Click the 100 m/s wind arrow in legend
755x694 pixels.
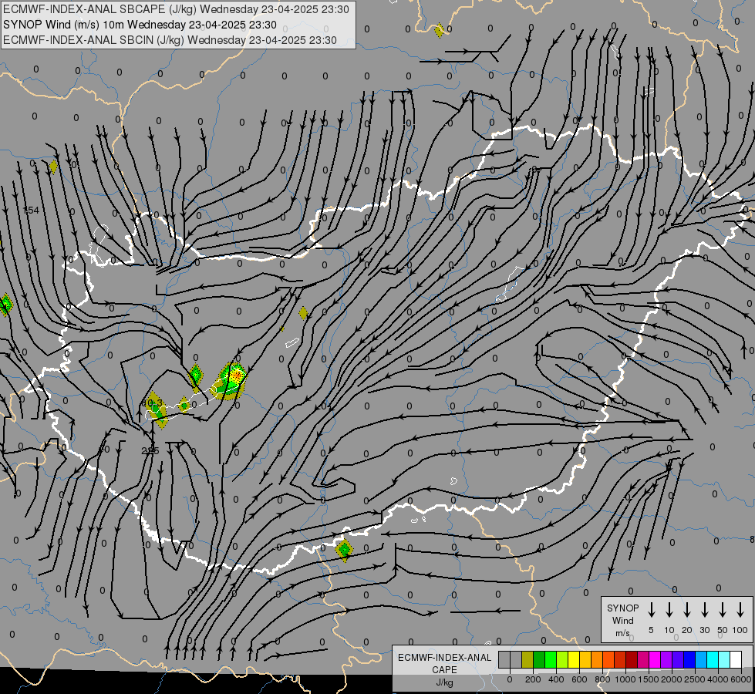(x=740, y=610)
